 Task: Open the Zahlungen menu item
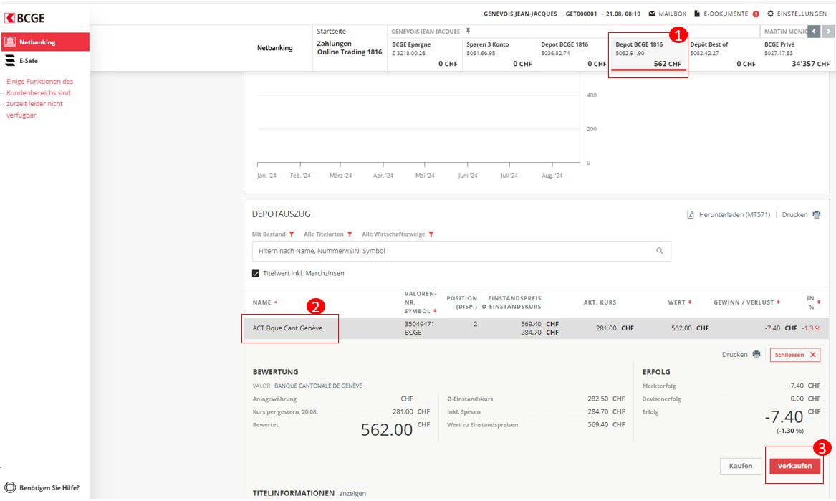pyautogui.click(x=335, y=44)
